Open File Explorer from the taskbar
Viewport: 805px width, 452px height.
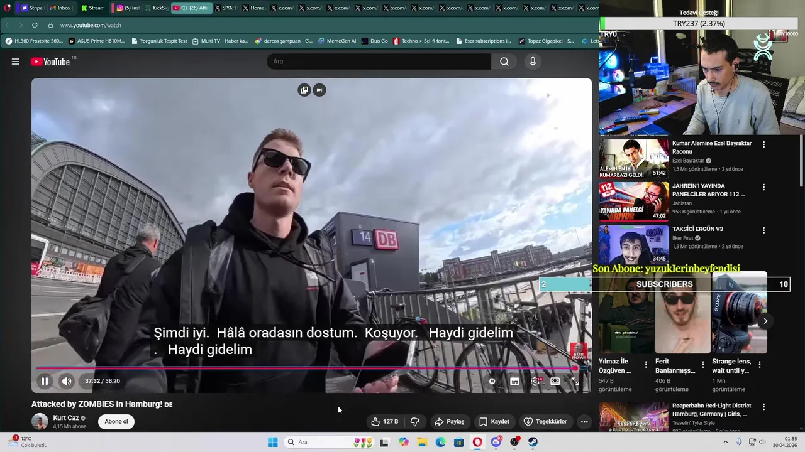pyautogui.click(x=422, y=442)
